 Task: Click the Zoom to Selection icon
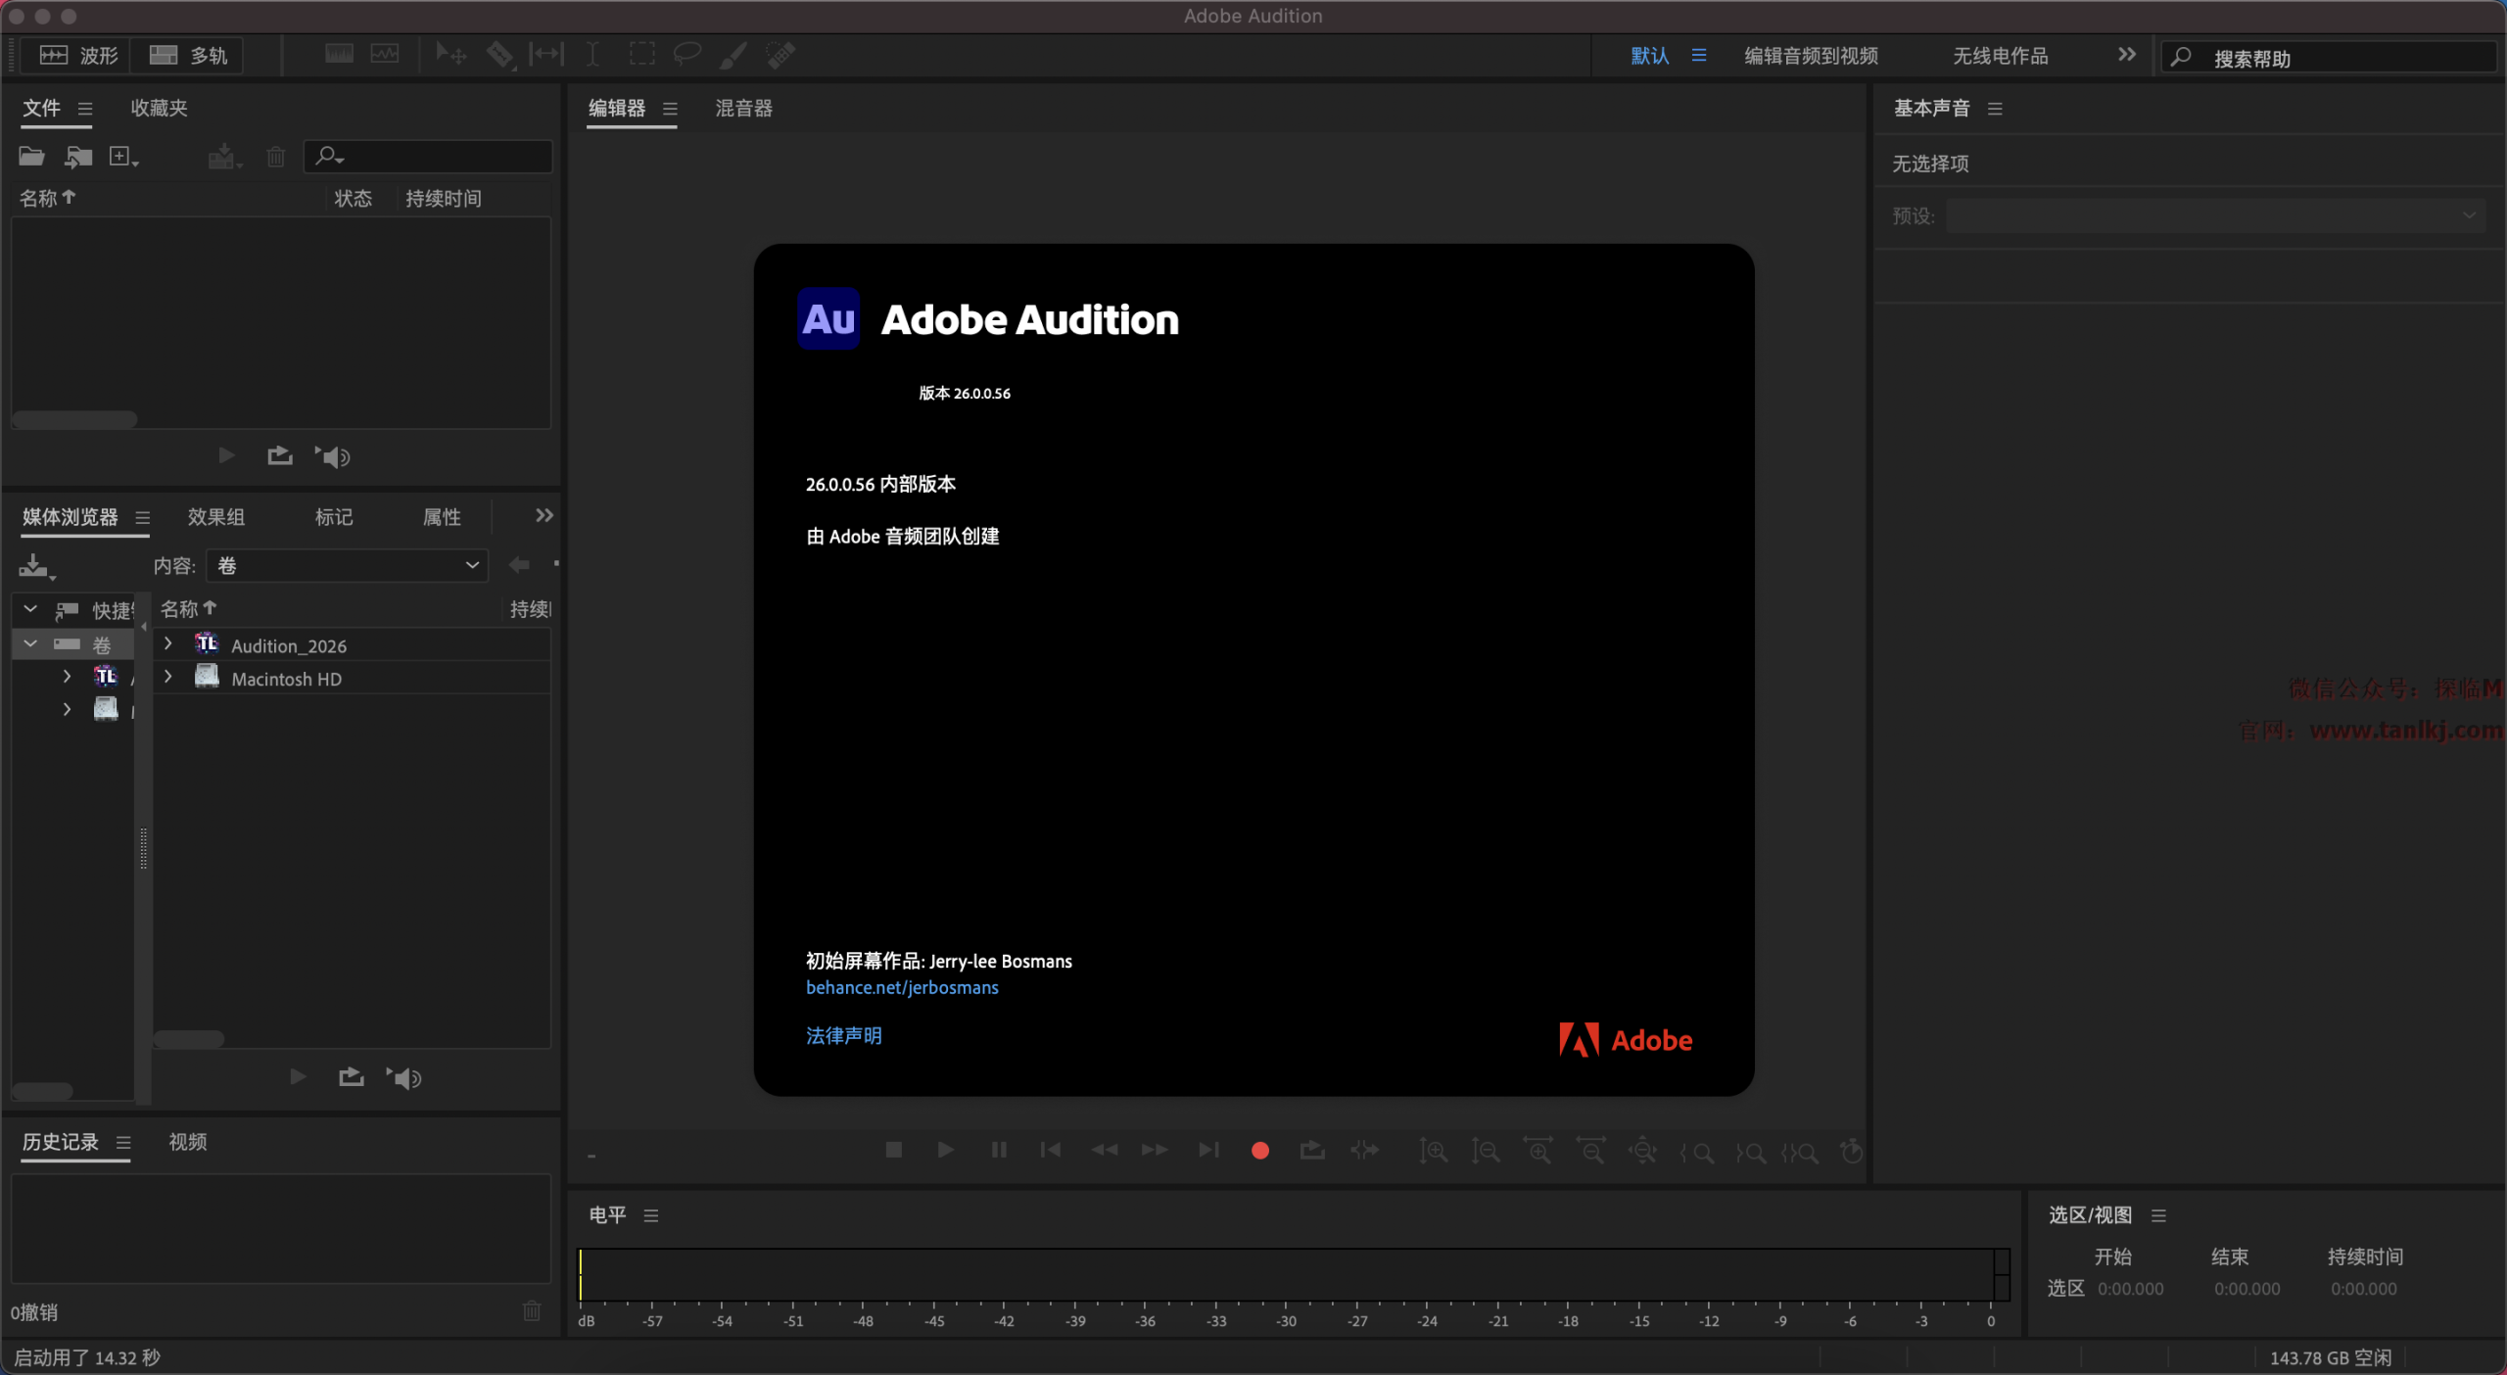click(x=1800, y=1153)
